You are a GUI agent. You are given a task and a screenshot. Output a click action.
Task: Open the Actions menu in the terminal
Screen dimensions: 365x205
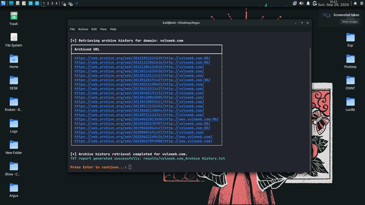point(83,29)
